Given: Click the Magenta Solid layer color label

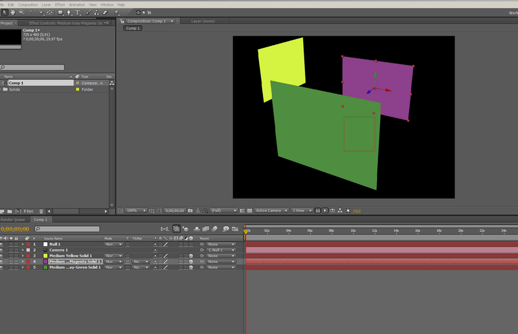Looking at the screenshot, I should (x=28, y=262).
